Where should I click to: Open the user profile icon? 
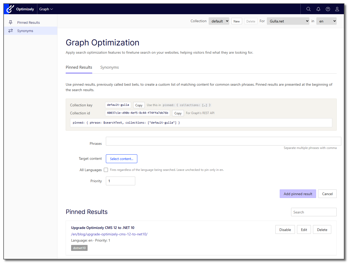pos(337,9)
